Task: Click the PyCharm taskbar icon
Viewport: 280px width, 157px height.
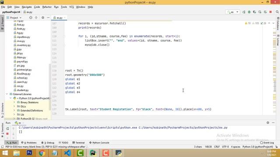Action: click(x=93, y=153)
